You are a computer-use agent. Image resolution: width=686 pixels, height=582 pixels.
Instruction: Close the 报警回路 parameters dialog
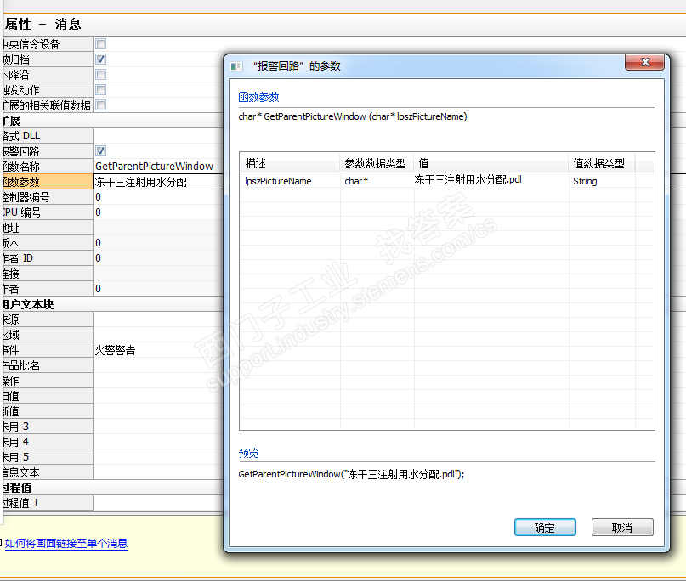pyautogui.click(x=644, y=62)
